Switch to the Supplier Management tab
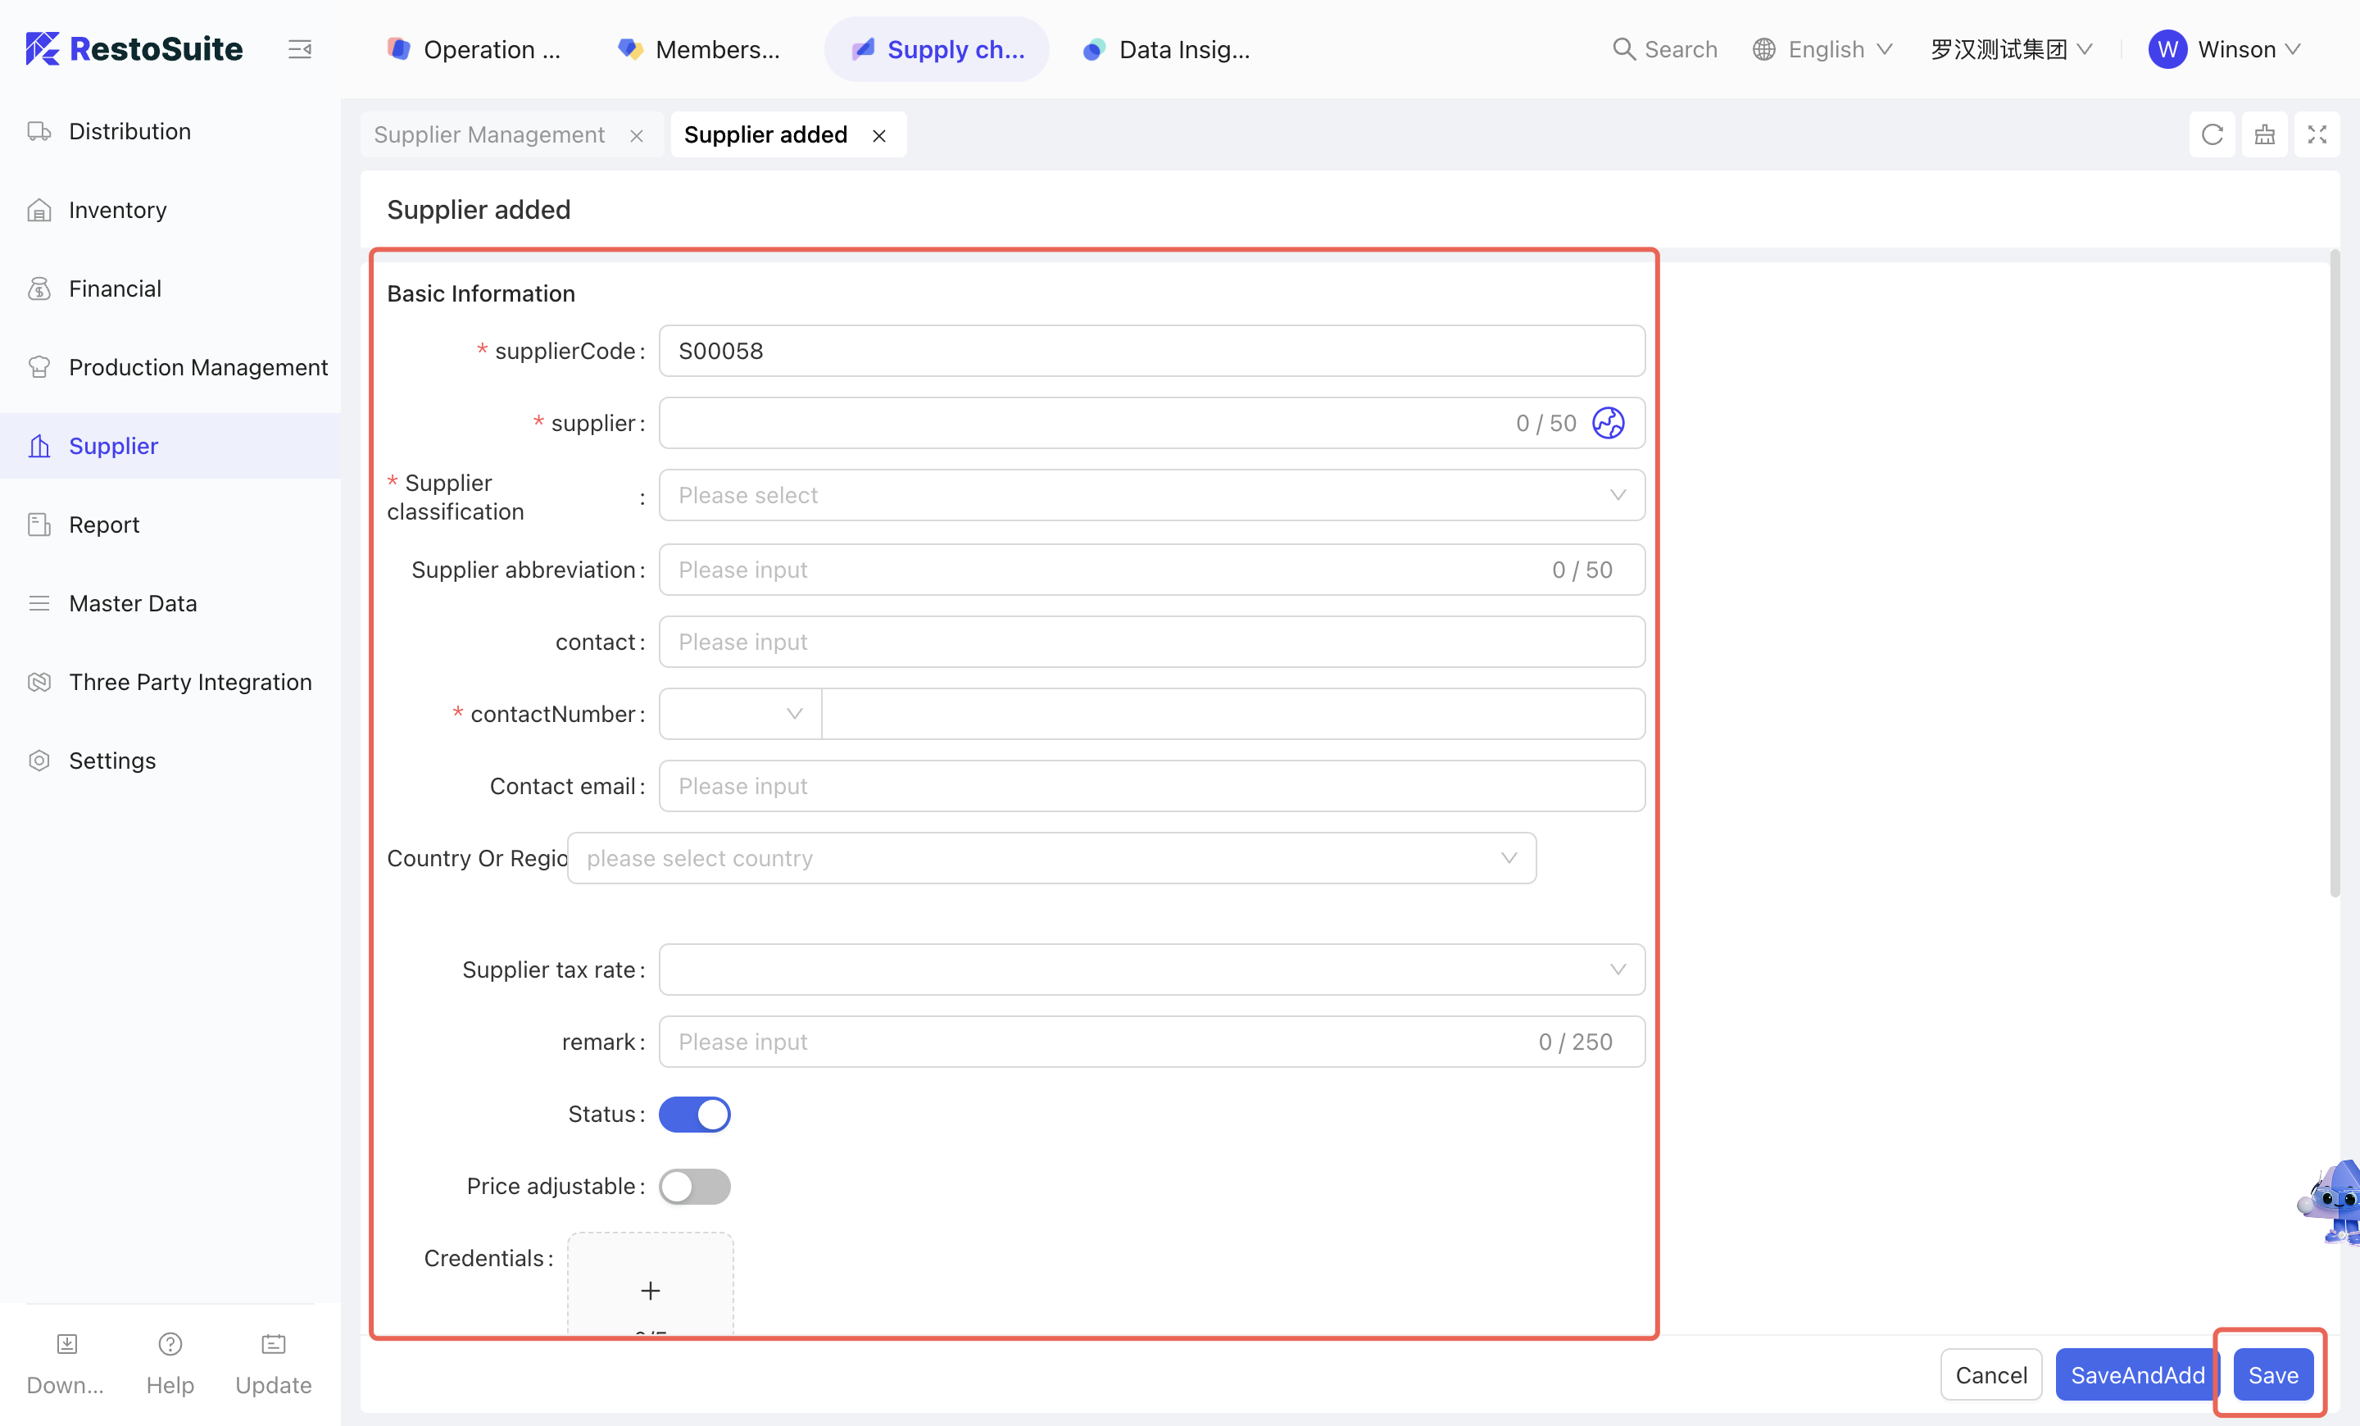This screenshot has height=1426, width=2360. [x=489, y=135]
